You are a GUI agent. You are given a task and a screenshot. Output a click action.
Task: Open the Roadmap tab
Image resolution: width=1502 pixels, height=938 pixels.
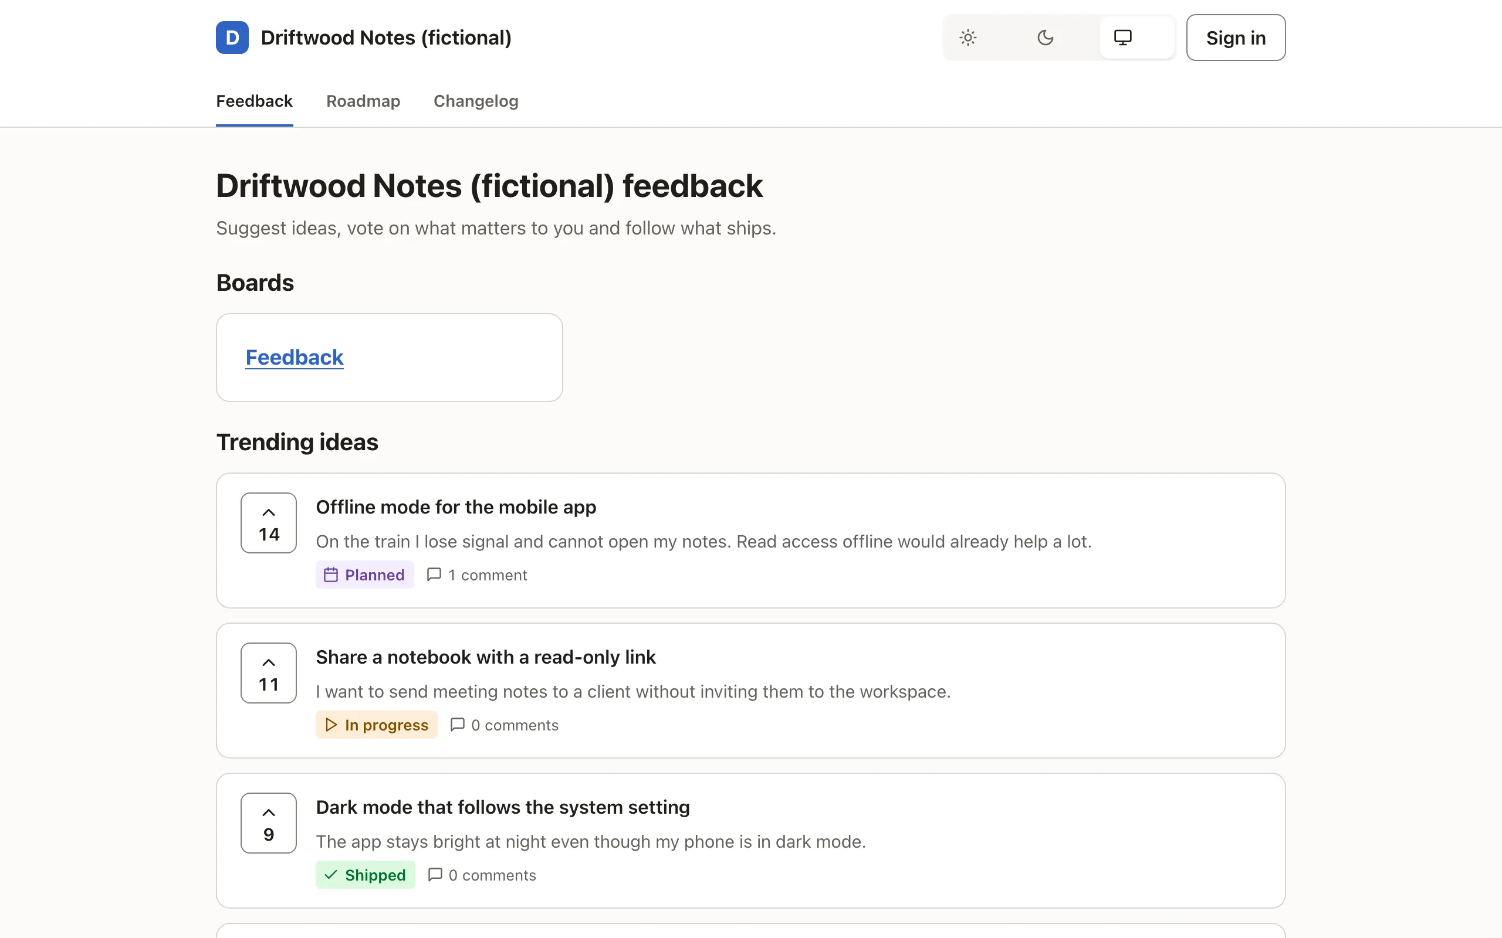coord(363,101)
